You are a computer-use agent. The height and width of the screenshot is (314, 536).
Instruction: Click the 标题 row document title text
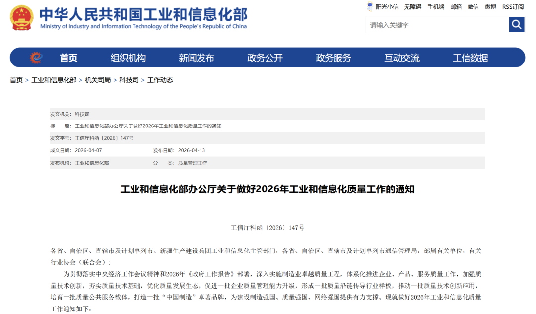click(148, 126)
